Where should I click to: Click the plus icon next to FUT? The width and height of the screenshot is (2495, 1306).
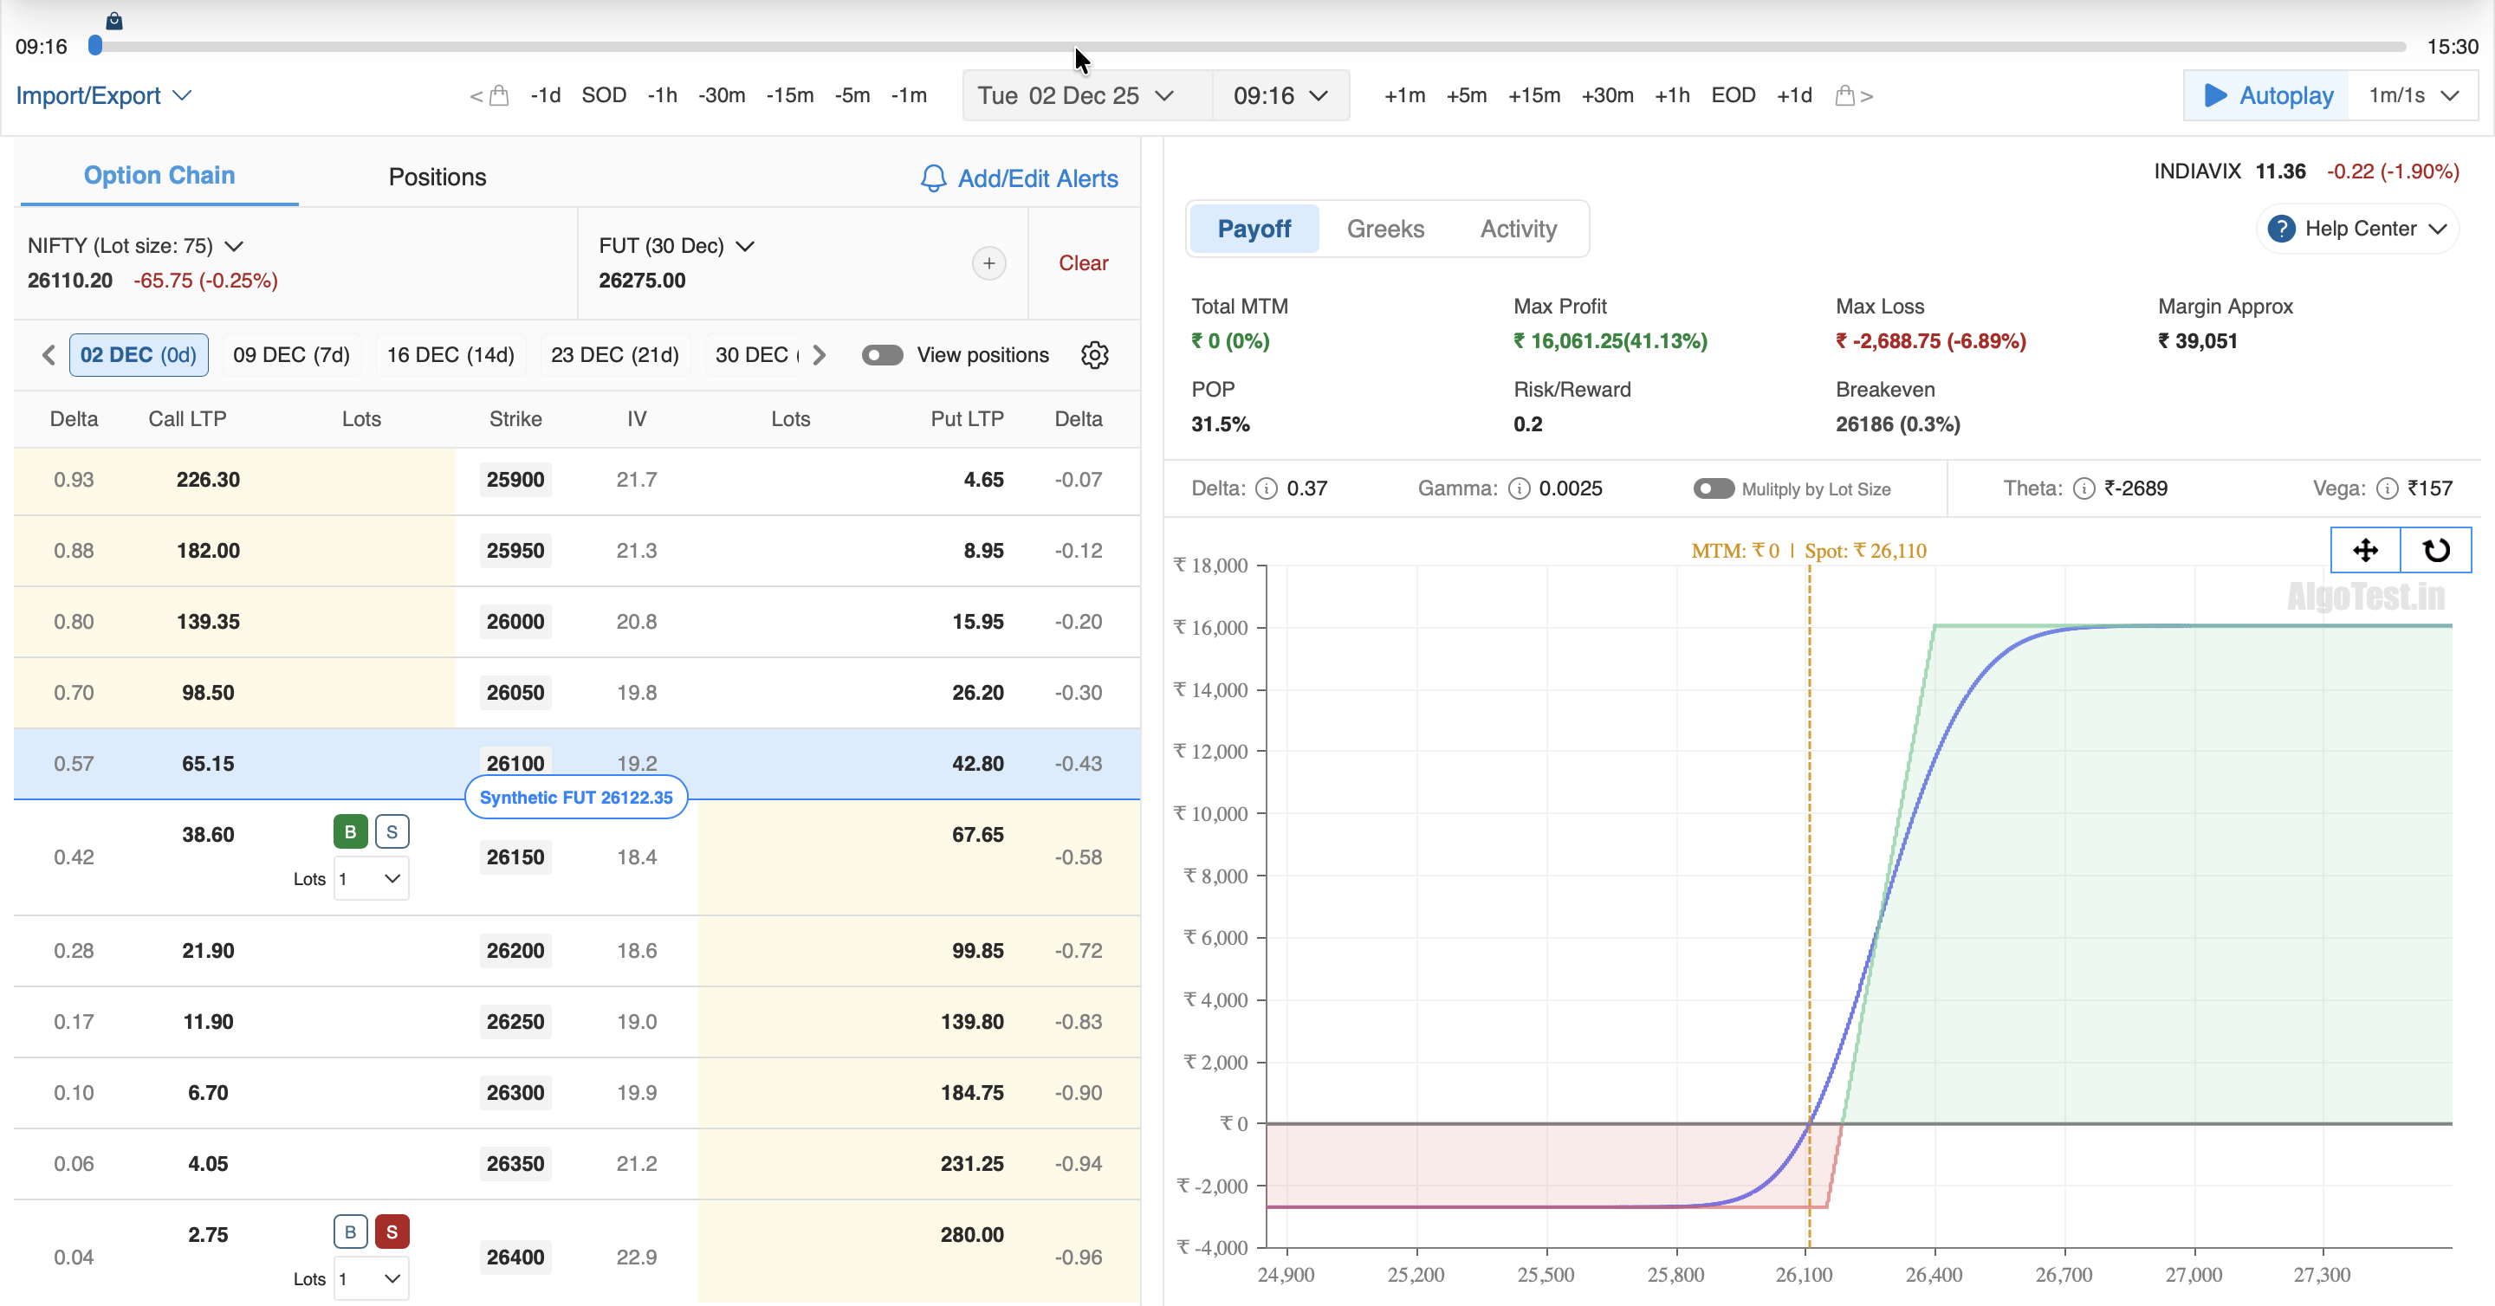click(988, 263)
